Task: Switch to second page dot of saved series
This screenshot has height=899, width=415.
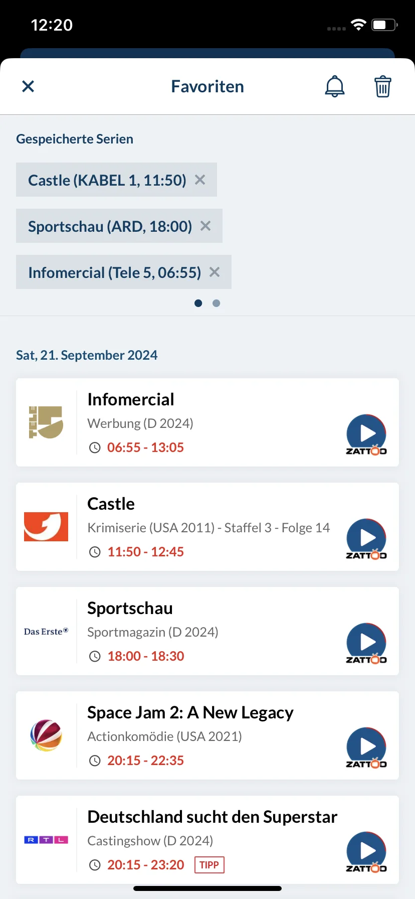Action: tap(216, 303)
